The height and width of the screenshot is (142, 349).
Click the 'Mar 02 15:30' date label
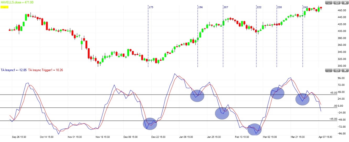270,137
